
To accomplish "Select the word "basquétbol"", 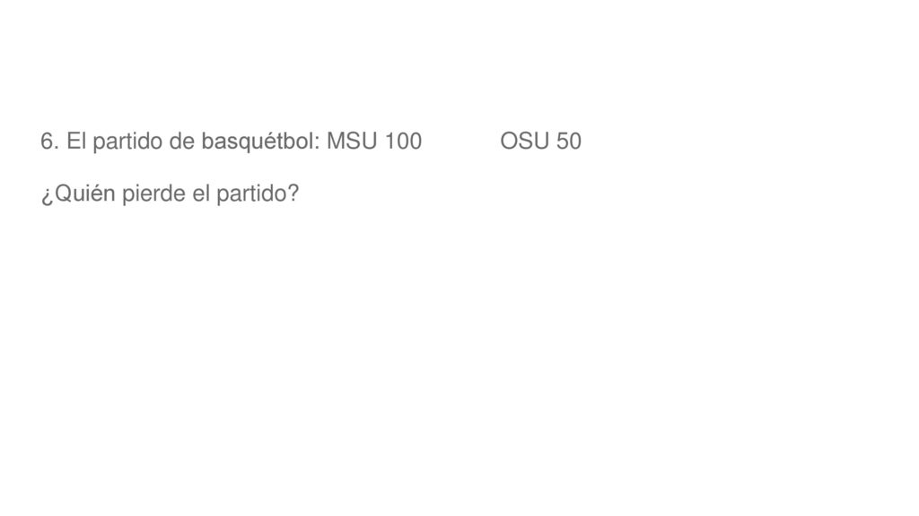I will pyautogui.click(x=258, y=142).
